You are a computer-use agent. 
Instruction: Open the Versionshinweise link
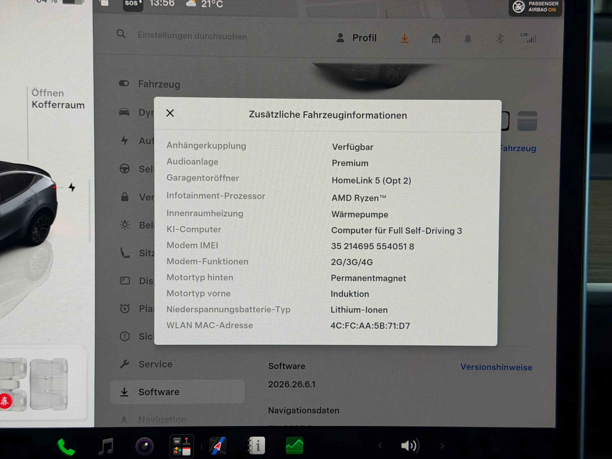tap(496, 367)
